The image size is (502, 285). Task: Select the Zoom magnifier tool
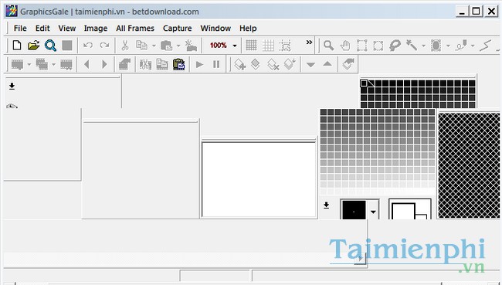[x=328, y=46]
